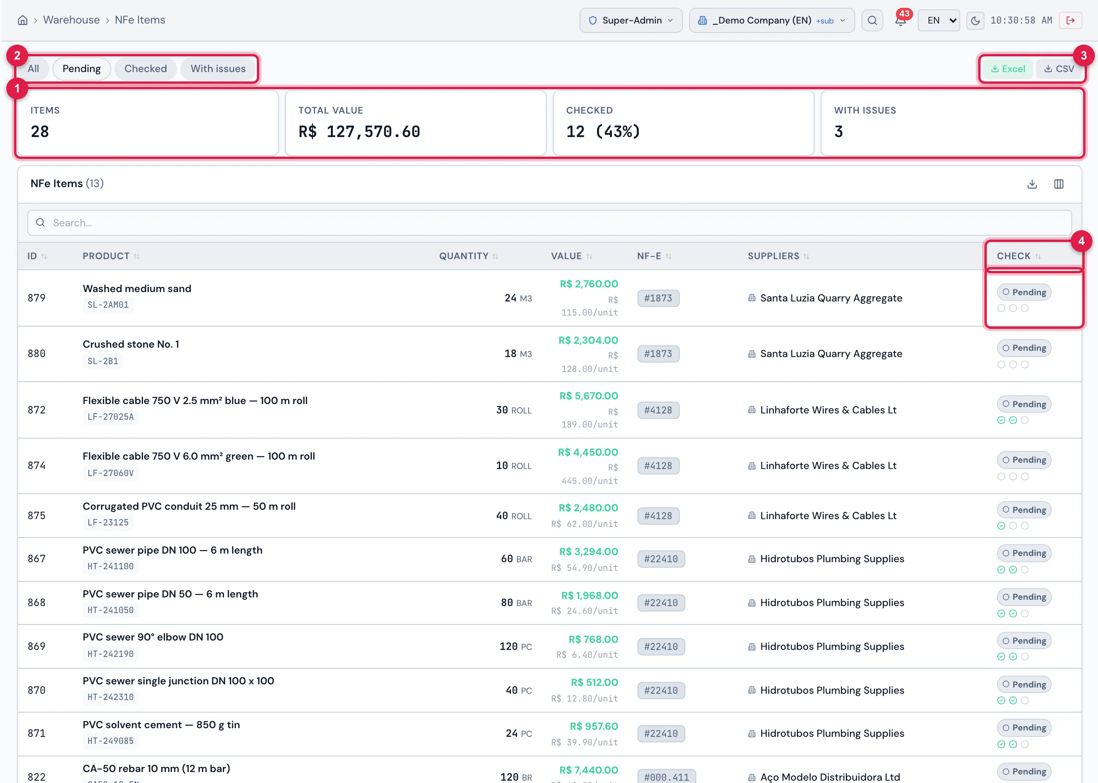Click the red logout icon
This screenshot has width=1098, height=783.
pos(1071,20)
